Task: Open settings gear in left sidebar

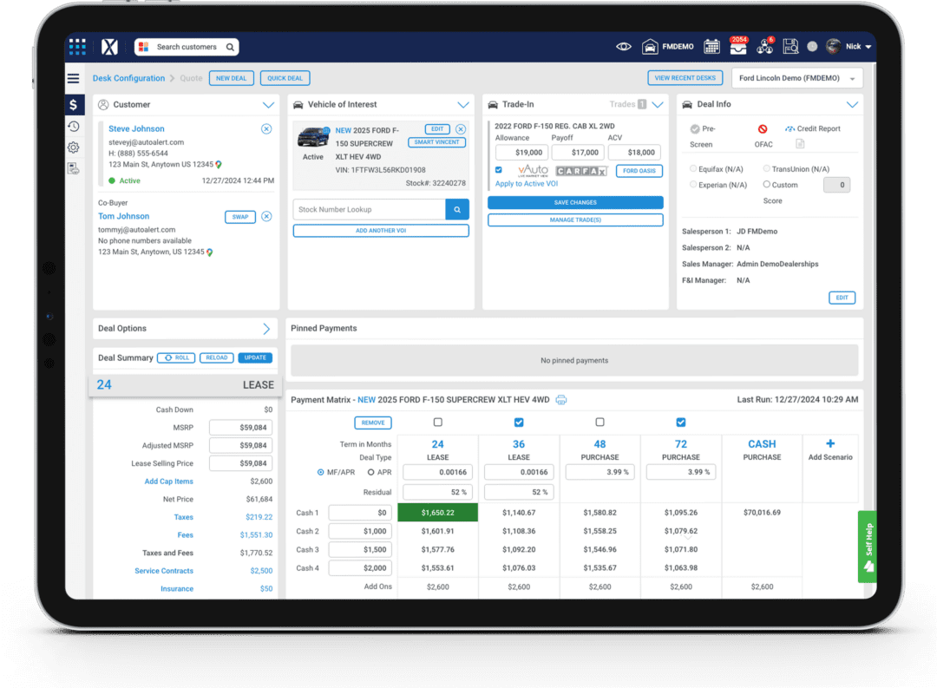Action: click(x=74, y=148)
